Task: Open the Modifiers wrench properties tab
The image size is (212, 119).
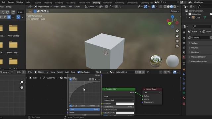Action: click(x=184, y=74)
